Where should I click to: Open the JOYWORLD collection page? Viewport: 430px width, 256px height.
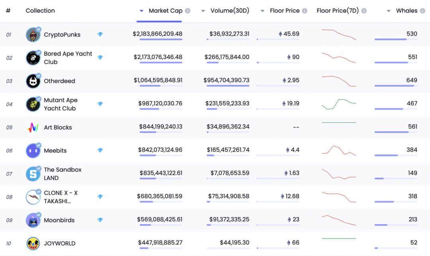(59, 243)
